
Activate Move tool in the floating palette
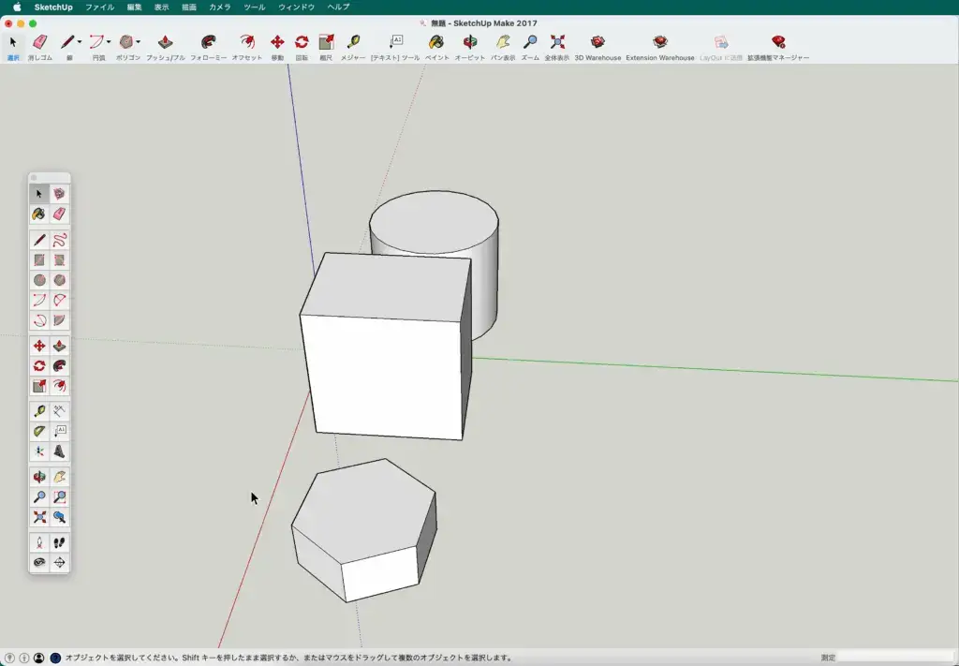[x=39, y=347]
